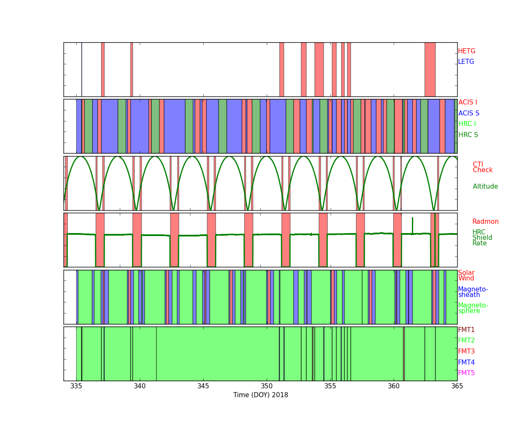The width and height of the screenshot is (508, 423).
Task: Click the red HETG legend label
Action: coord(467,51)
